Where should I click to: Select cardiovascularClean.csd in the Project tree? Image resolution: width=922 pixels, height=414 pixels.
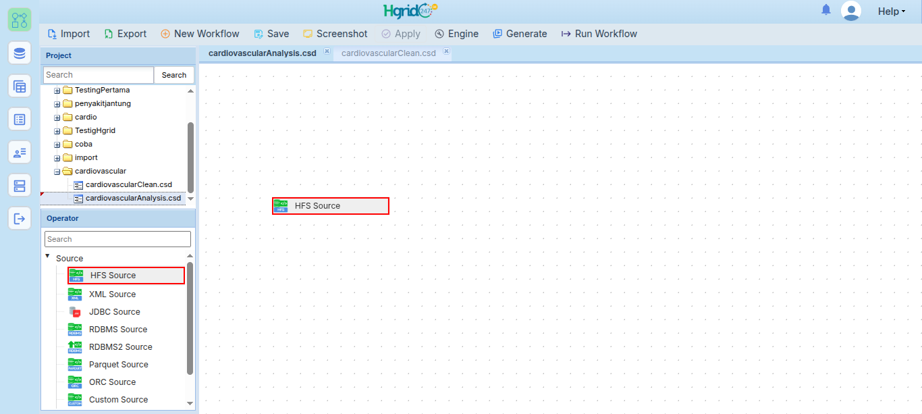coord(129,184)
